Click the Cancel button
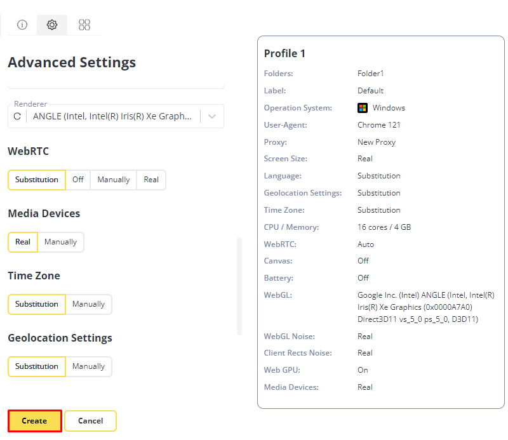 point(90,421)
